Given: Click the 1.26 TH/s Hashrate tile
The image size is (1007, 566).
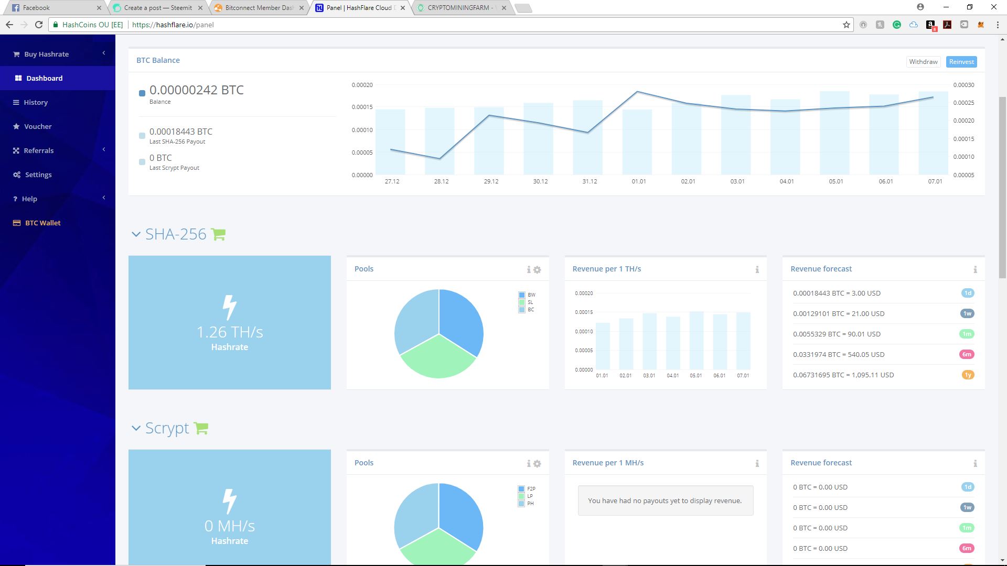Looking at the screenshot, I should point(230,322).
